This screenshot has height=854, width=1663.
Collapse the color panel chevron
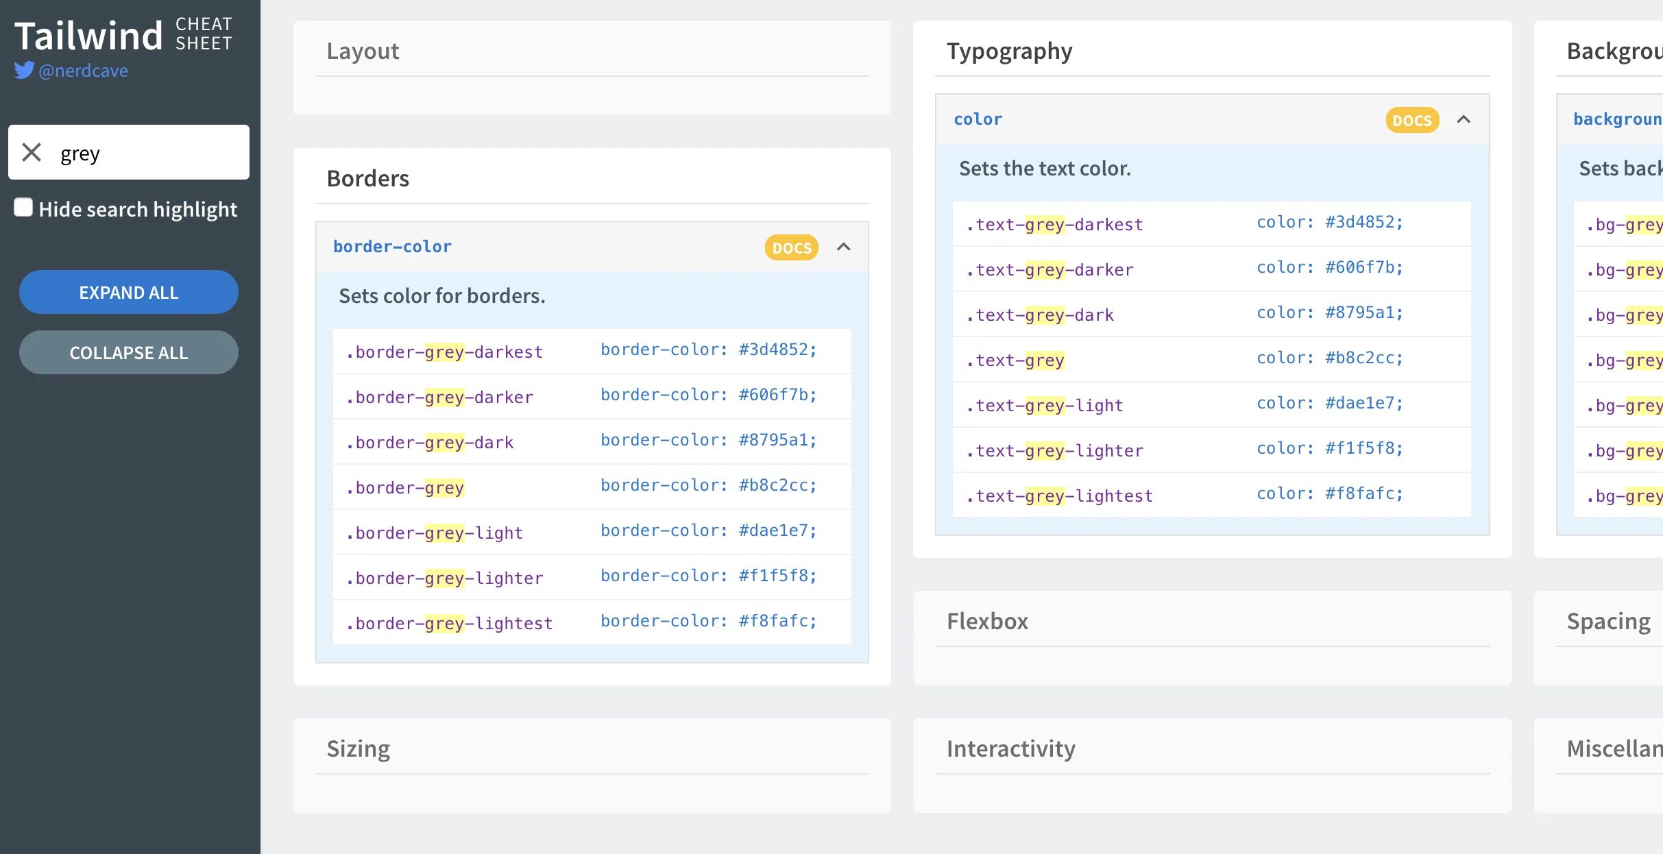(x=1464, y=120)
